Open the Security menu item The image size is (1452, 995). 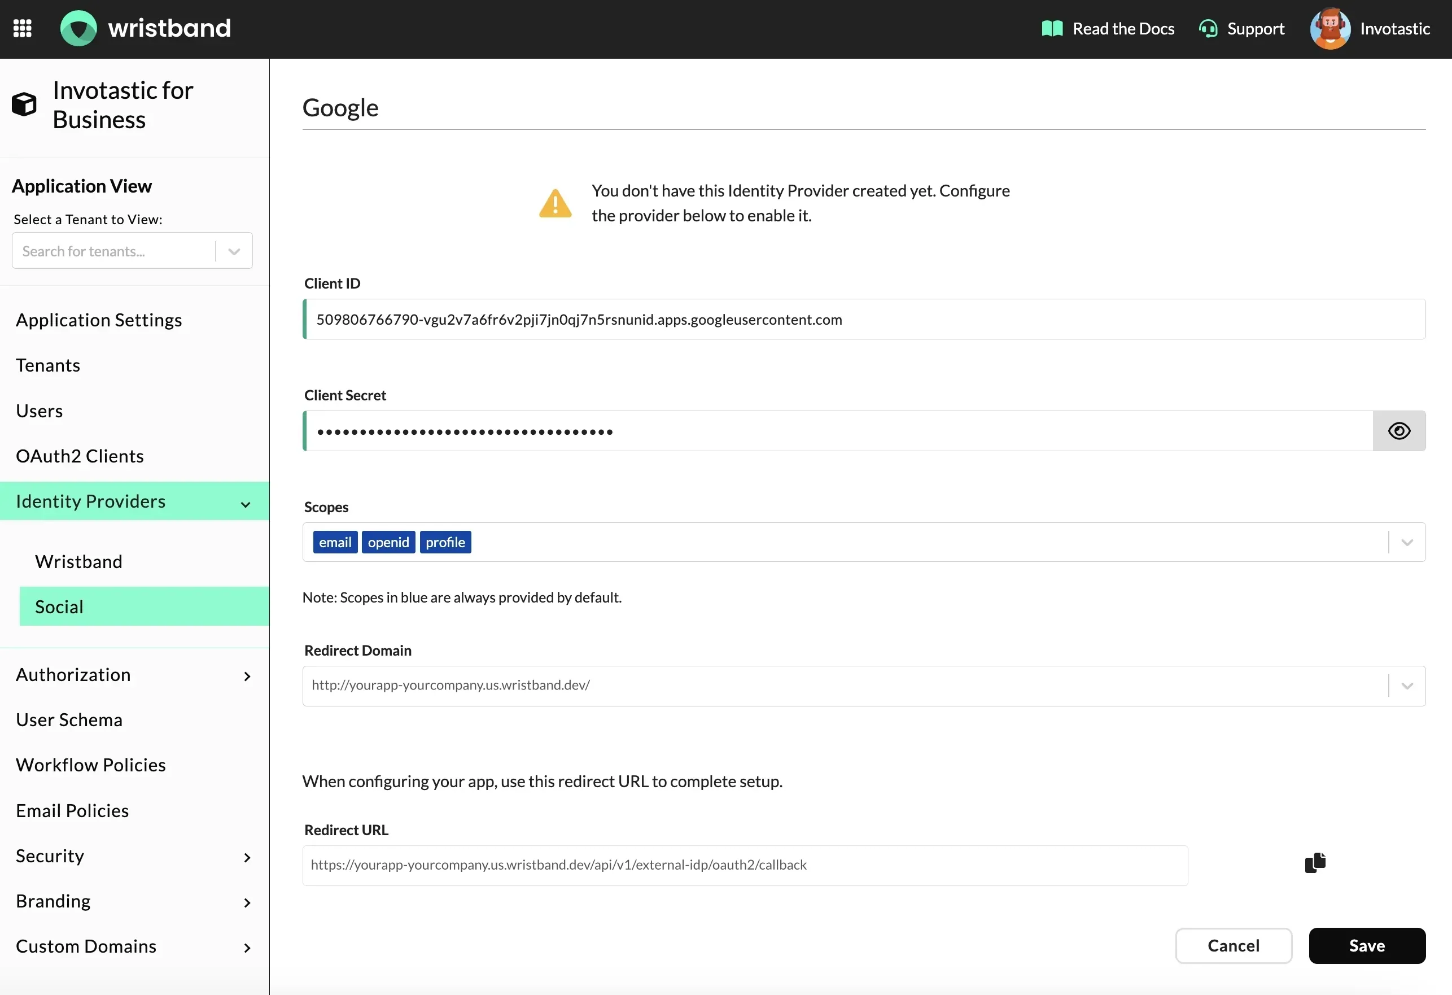(x=50, y=856)
